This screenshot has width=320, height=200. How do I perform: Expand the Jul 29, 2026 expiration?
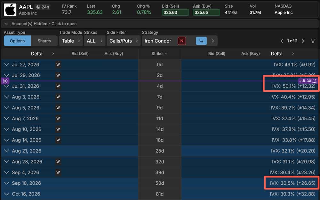[x=6, y=75]
